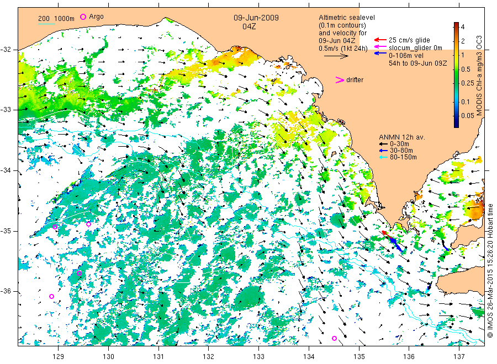
Task: Click the IMOS copyright timestamp text
Action: (490, 271)
